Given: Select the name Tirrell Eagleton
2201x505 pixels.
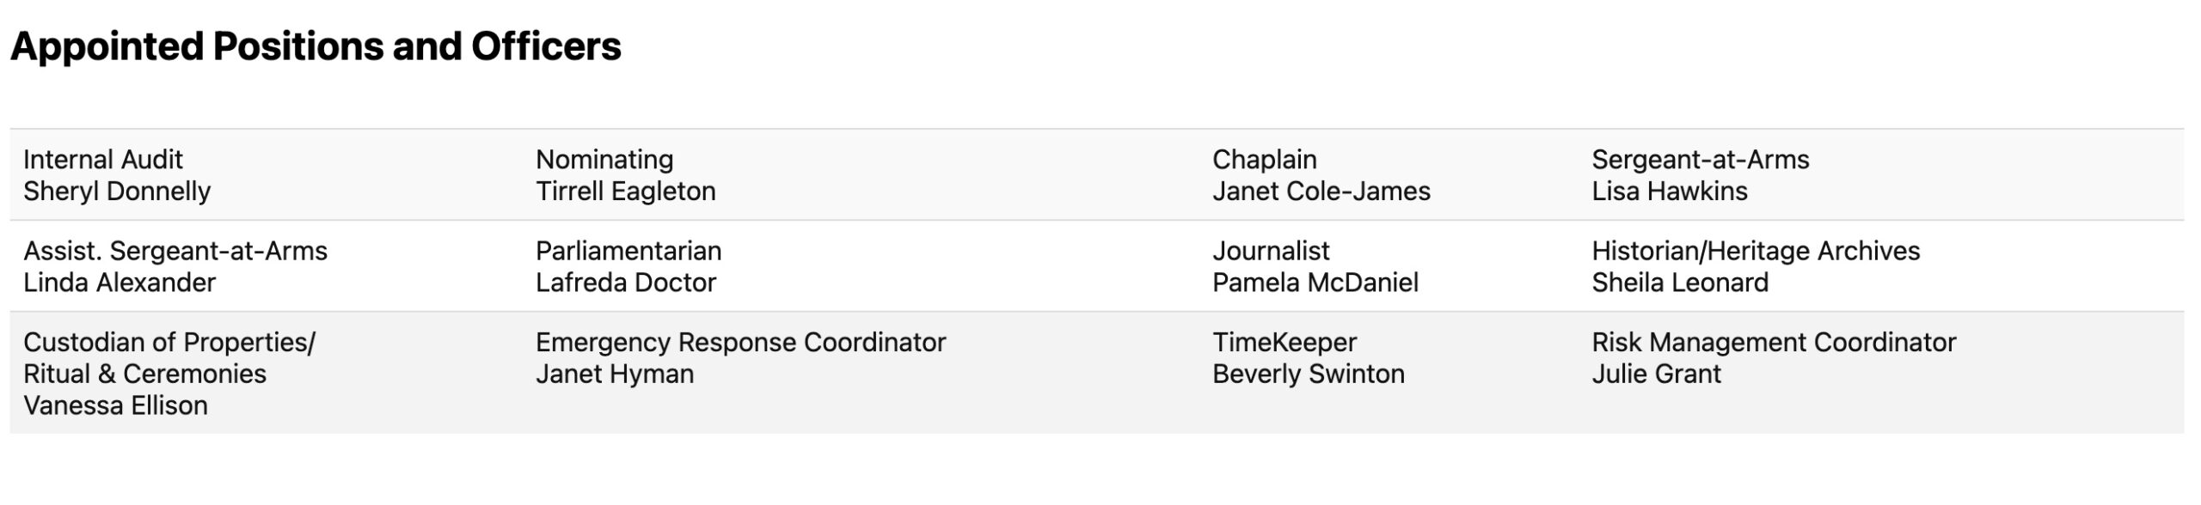Looking at the screenshot, I should coord(625,192).
